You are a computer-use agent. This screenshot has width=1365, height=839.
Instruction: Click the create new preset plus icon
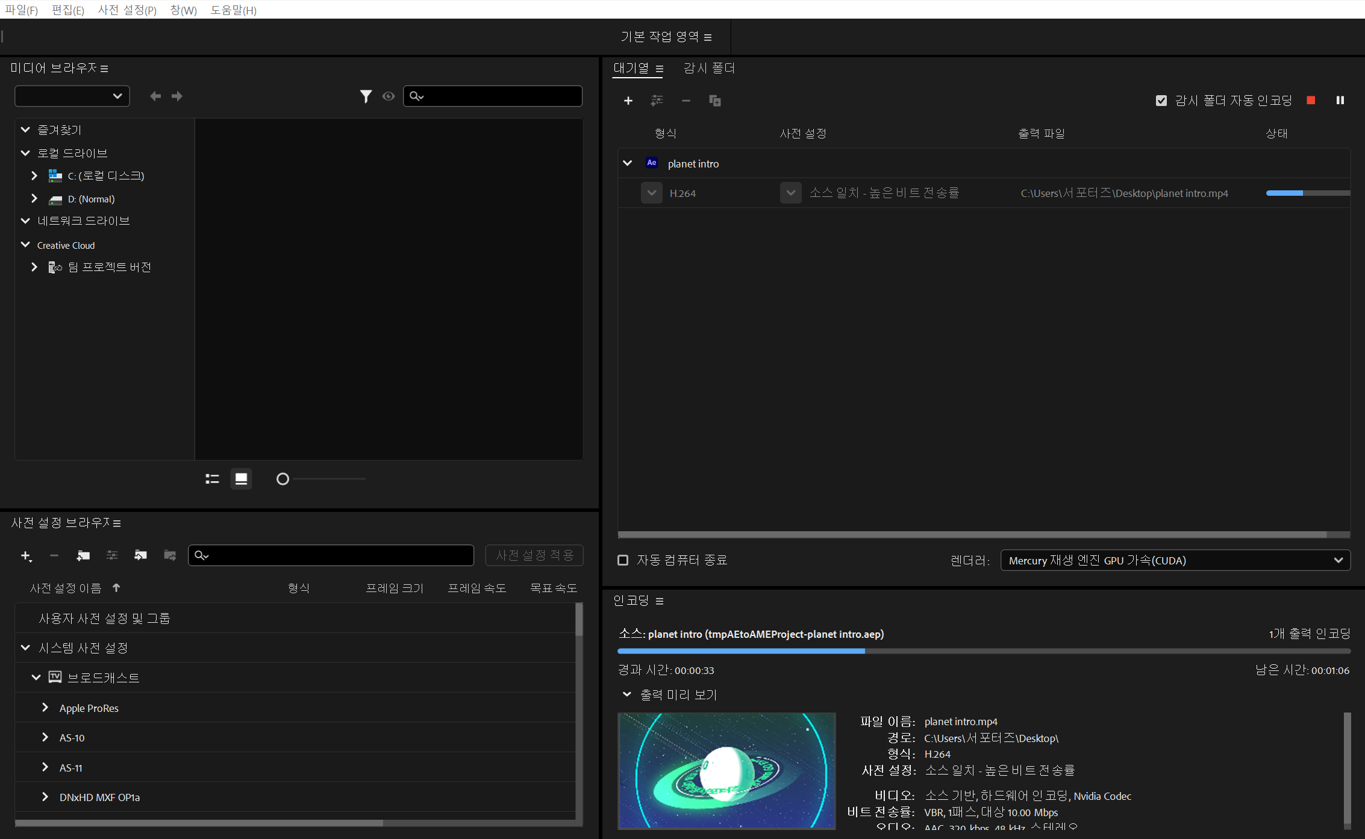26,555
